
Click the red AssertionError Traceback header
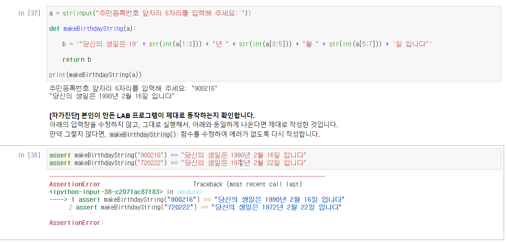click(75, 184)
